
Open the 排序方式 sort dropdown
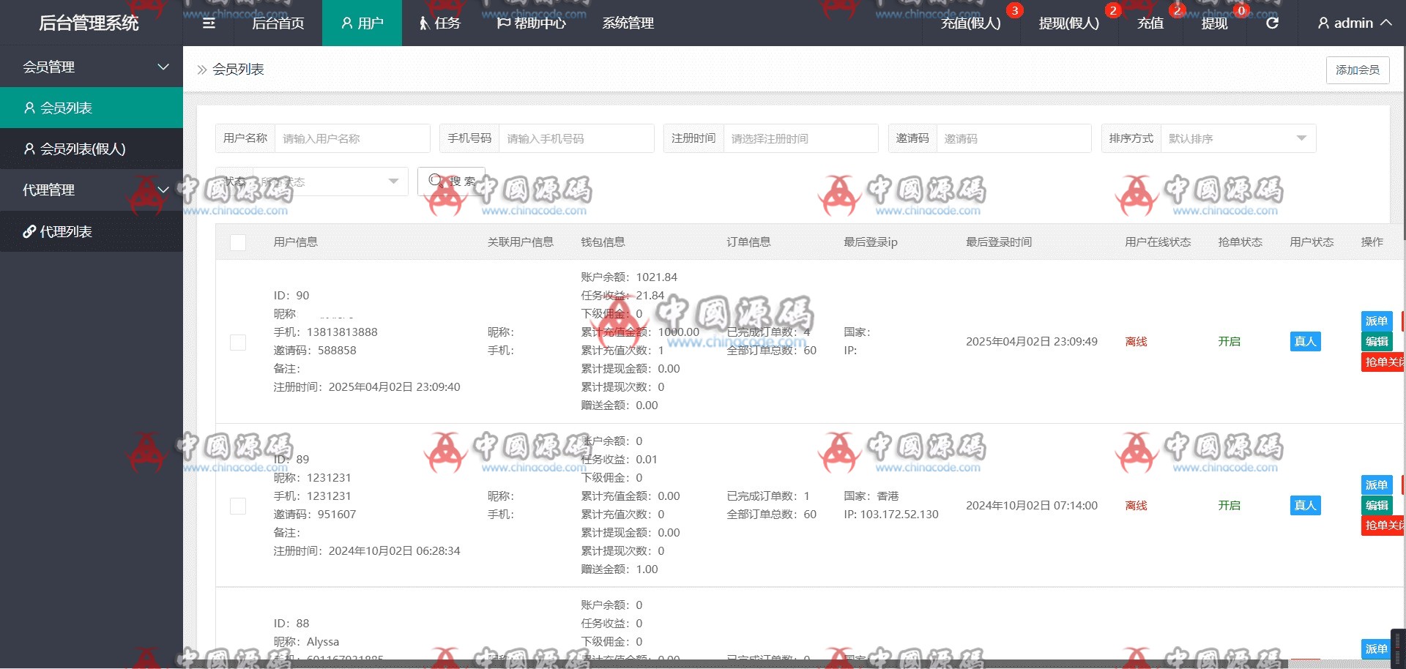point(1238,138)
